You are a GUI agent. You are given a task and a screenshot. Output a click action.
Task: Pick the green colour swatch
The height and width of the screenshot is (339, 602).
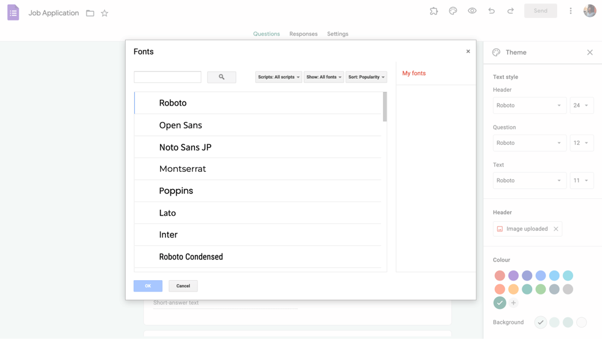tap(541, 289)
